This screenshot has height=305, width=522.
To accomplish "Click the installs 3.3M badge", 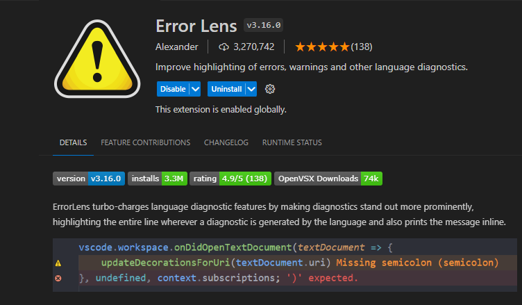I will coord(158,179).
